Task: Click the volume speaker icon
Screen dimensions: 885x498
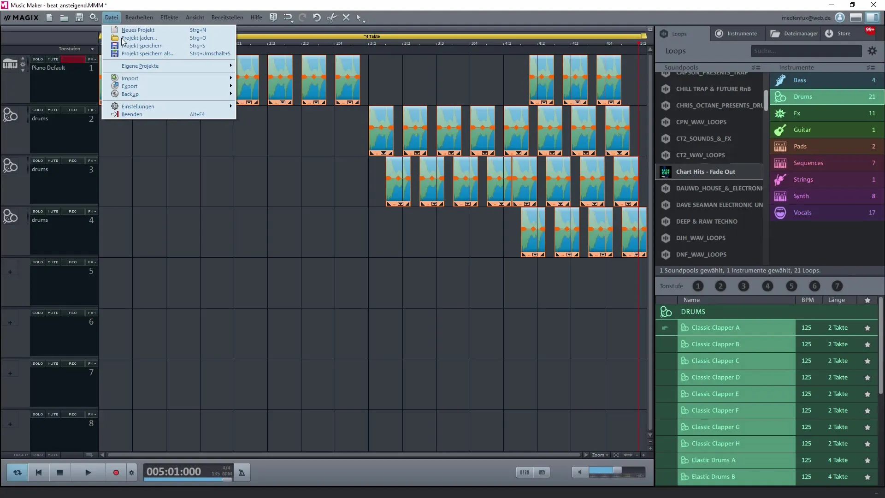Action: coord(580,472)
